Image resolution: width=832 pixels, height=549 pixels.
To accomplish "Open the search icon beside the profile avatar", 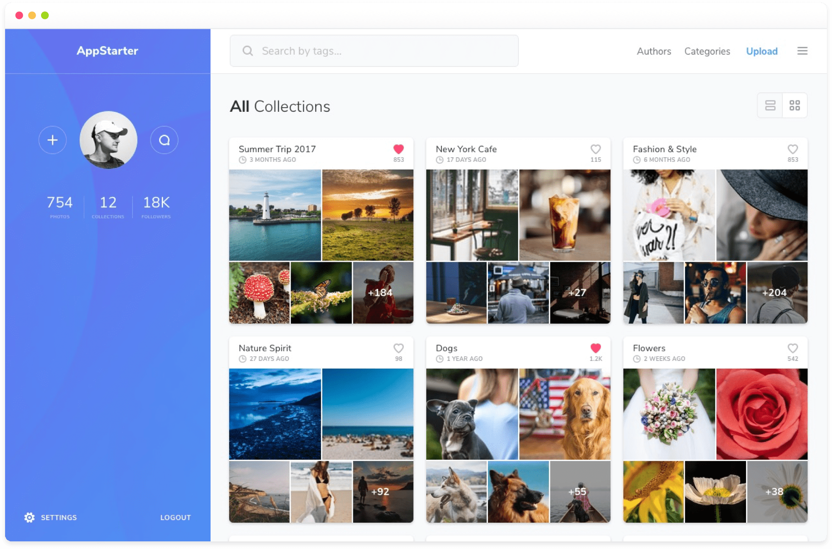I will coord(164,140).
